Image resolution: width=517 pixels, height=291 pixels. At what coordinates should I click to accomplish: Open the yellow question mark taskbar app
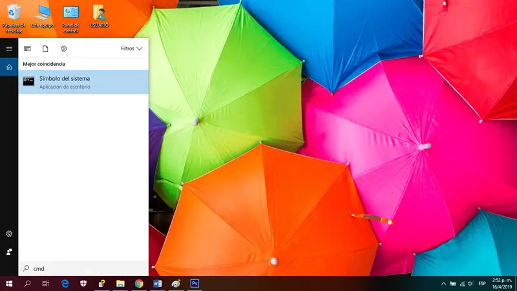click(x=102, y=283)
